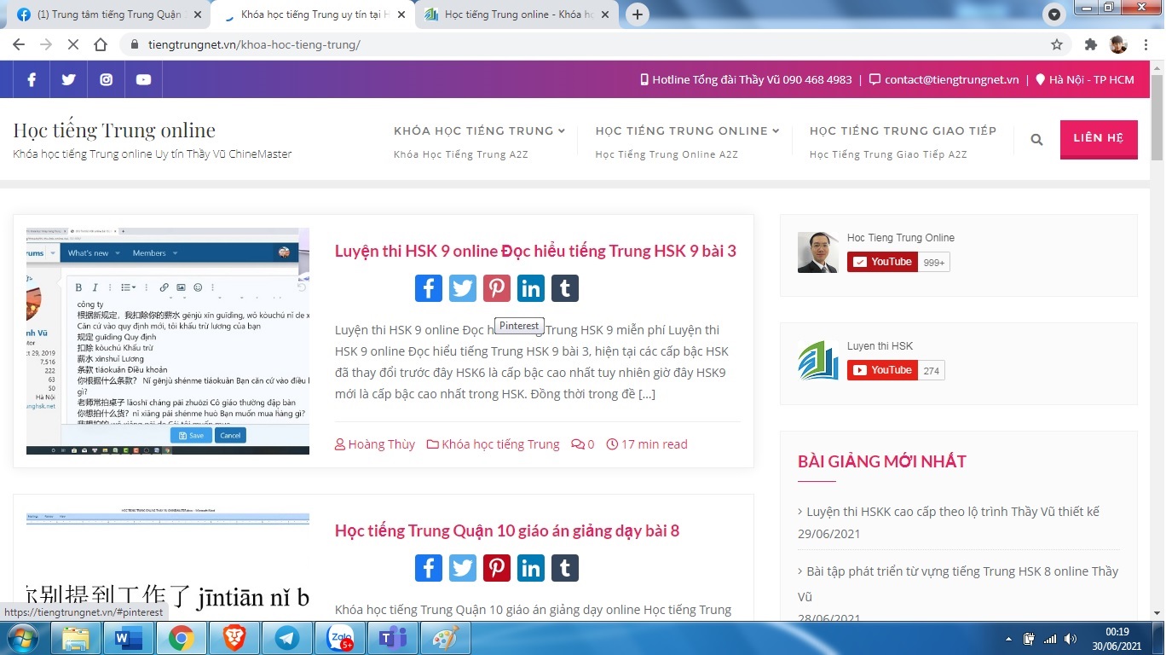The height and width of the screenshot is (655, 1166).
Task: Pin HSK 9 bài 3 post on Pinterest
Action: click(497, 288)
